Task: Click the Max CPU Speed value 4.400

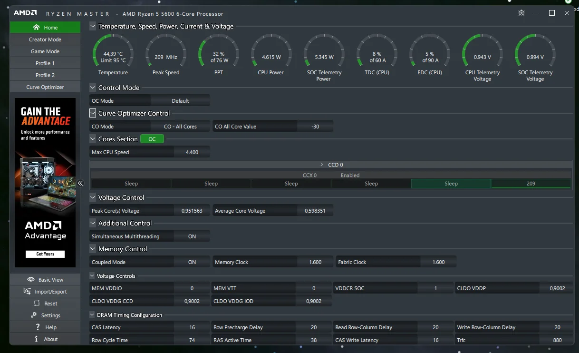Action: coord(192,152)
